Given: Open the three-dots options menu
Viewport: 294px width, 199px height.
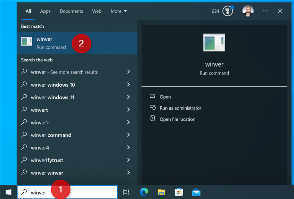Looking at the screenshot, I should click(x=265, y=11).
